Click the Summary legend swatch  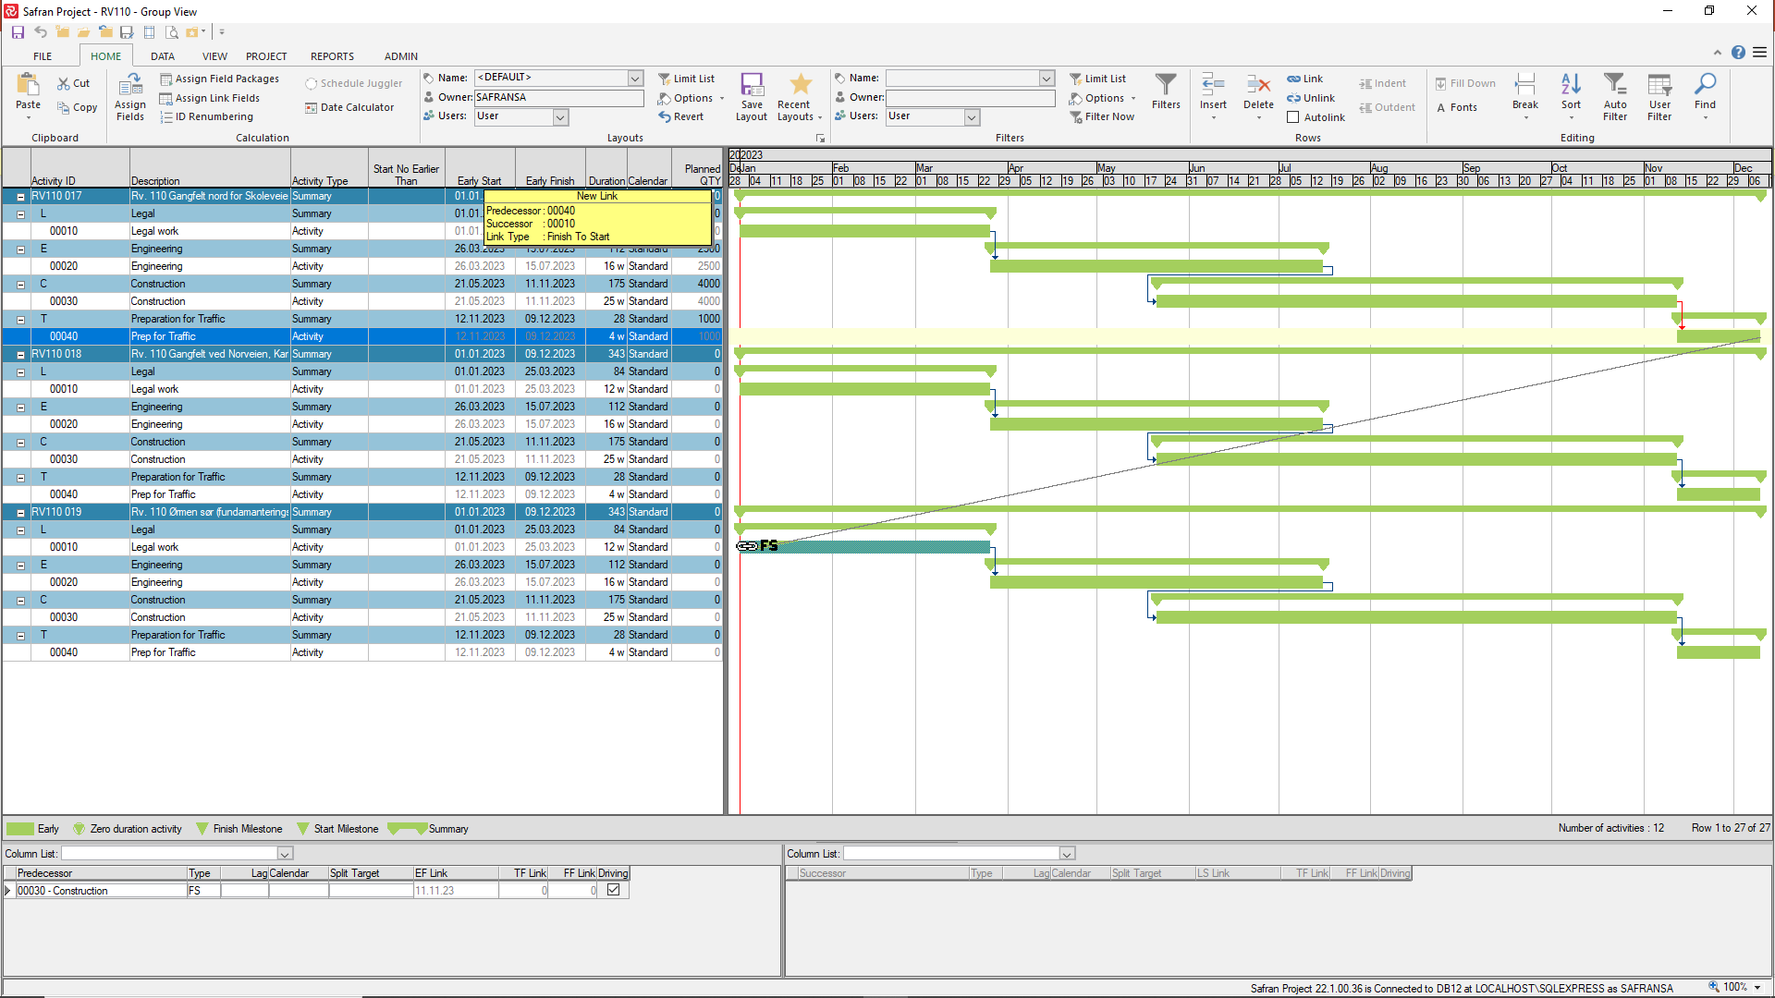[x=407, y=829]
